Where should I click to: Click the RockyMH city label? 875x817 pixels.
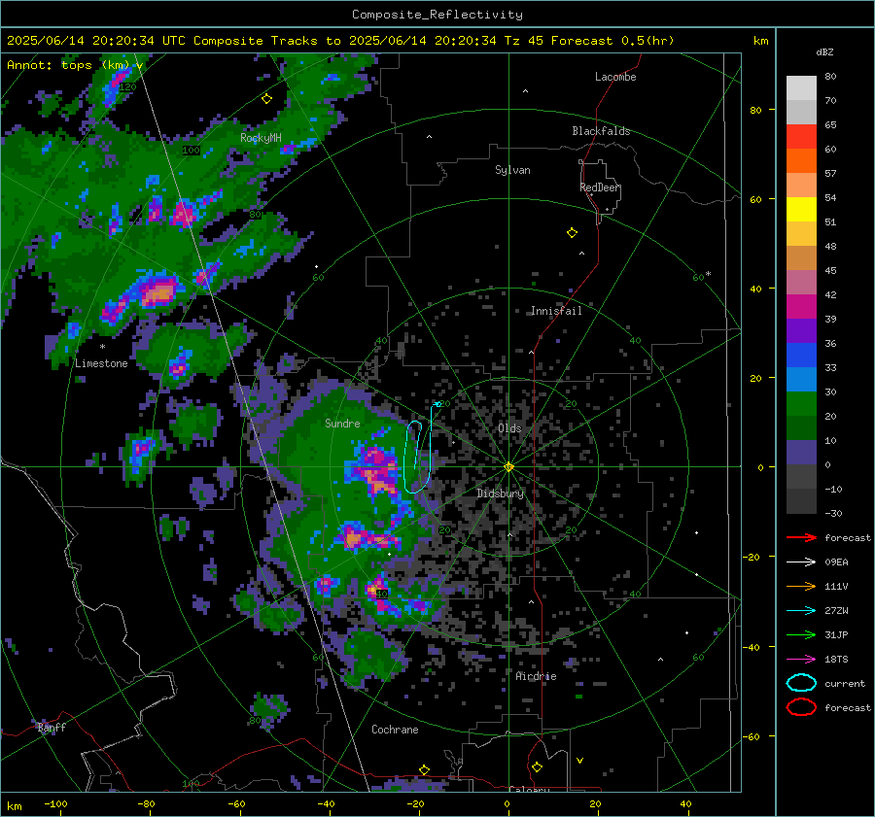coord(261,138)
